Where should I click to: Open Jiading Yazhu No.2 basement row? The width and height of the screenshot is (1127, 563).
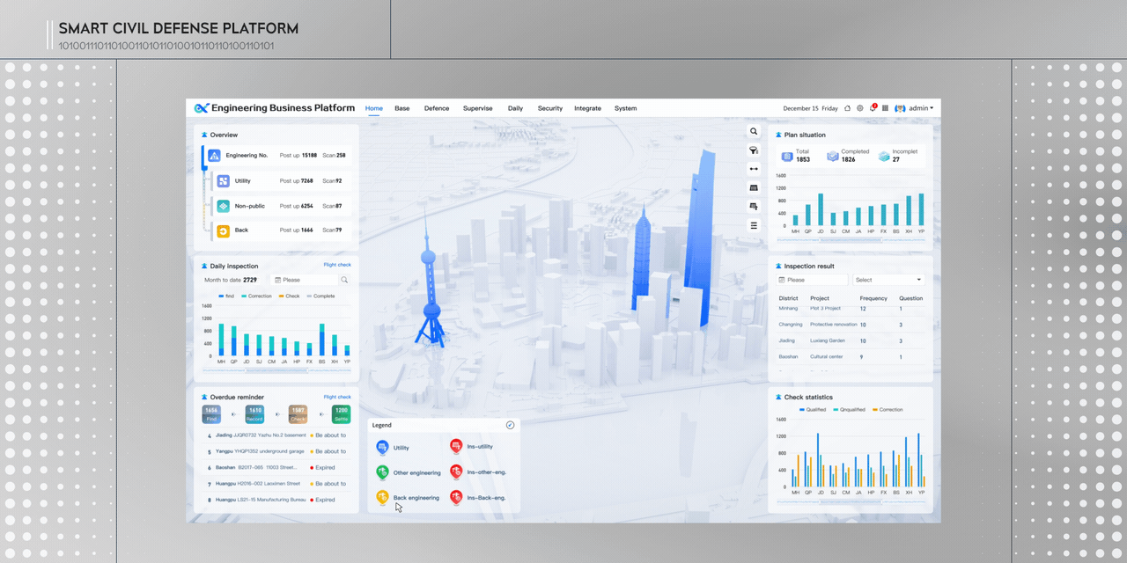click(276, 435)
